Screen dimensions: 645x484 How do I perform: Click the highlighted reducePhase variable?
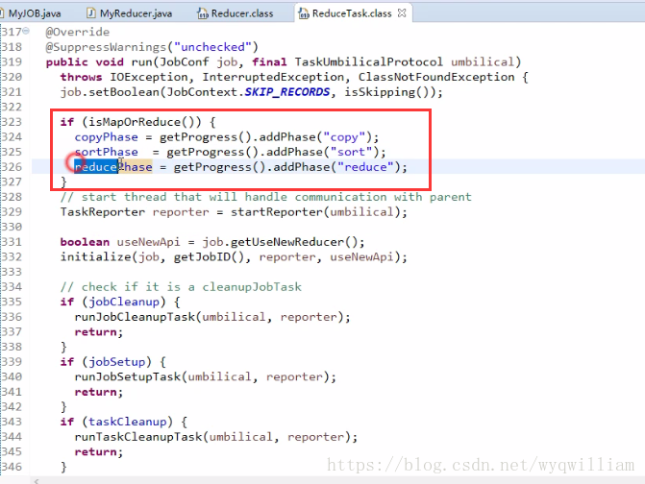(113, 167)
